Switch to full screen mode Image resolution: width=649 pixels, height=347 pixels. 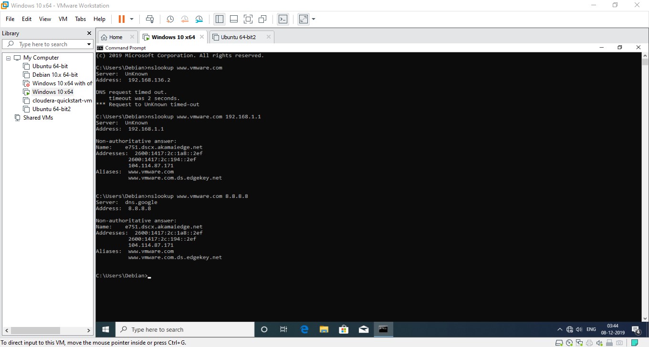(249, 19)
